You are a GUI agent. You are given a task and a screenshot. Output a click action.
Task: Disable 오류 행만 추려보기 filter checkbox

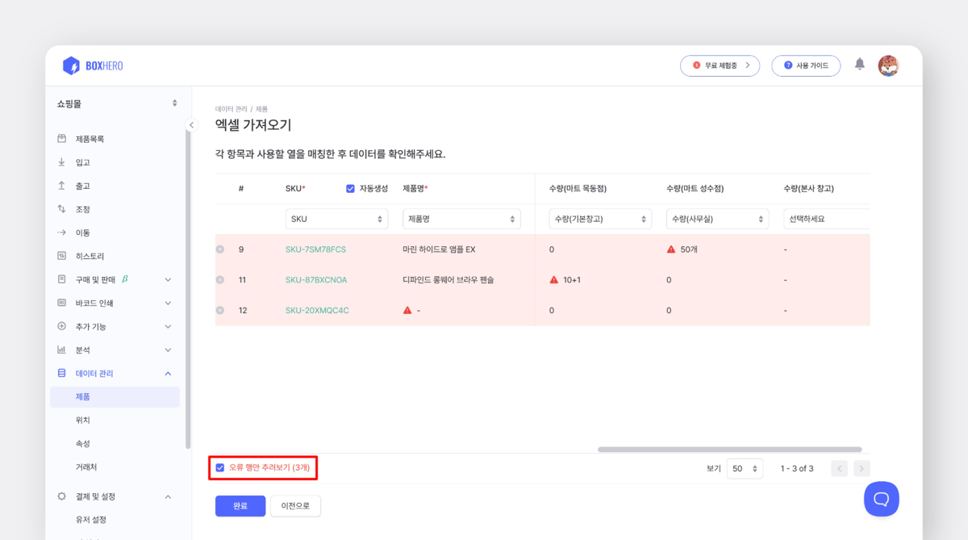(x=220, y=467)
